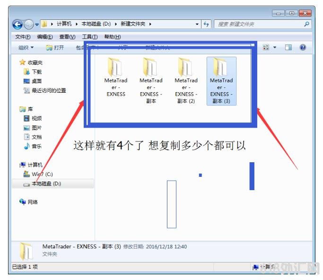
Task: Toggle the preview pane button
Action: point(288,47)
